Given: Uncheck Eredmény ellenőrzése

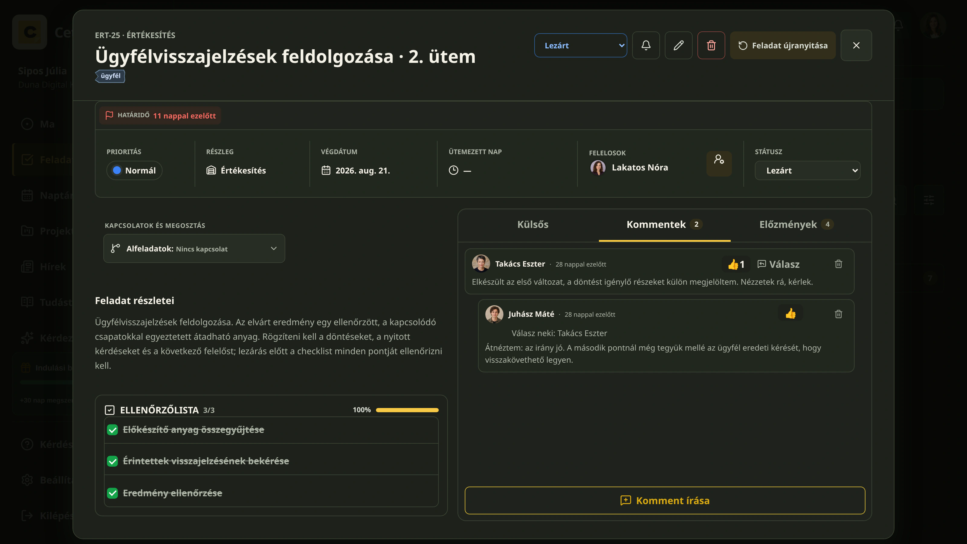Looking at the screenshot, I should pyautogui.click(x=112, y=493).
